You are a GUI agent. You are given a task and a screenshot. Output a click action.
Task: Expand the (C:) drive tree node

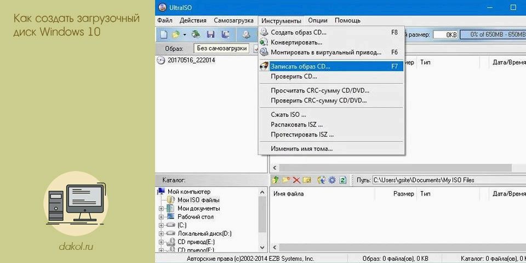tap(161, 225)
